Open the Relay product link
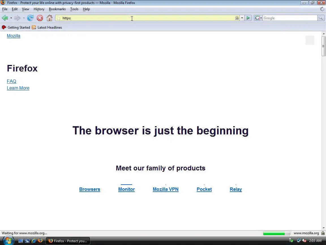Image resolution: width=326 pixels, height=245 pixels. pos(236,189)
